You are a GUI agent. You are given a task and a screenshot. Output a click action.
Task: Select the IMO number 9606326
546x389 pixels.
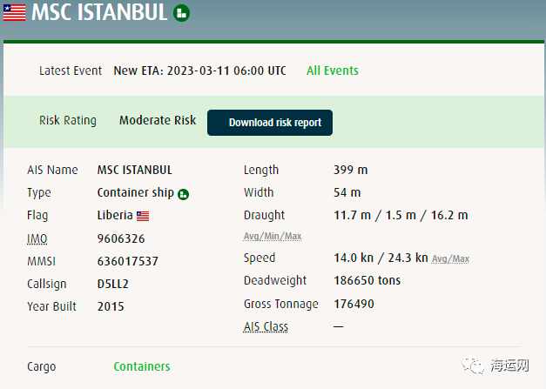[121, 238]
